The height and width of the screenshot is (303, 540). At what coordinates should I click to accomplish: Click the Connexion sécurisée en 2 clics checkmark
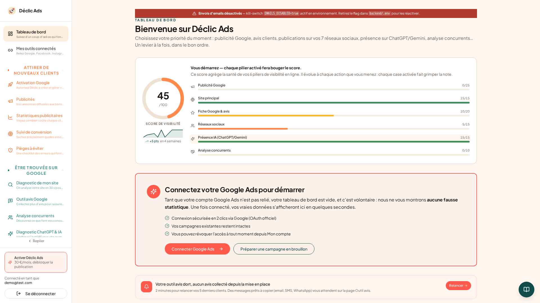pyautogui.click(x=167, y=218)
